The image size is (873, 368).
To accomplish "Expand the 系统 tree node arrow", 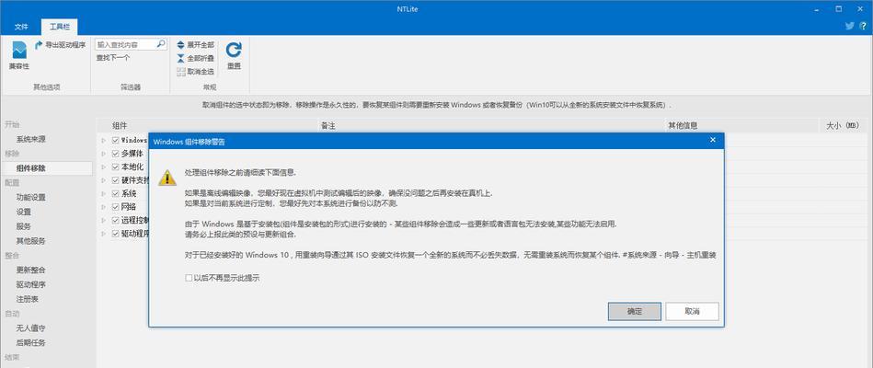I will coord(104,194).
